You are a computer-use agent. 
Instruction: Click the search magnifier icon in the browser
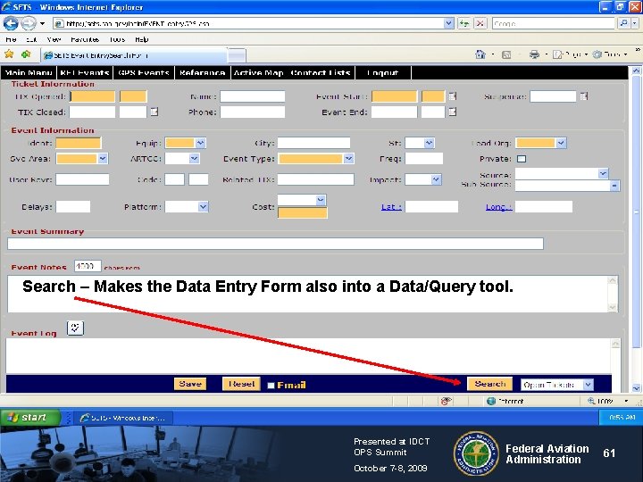623,23
